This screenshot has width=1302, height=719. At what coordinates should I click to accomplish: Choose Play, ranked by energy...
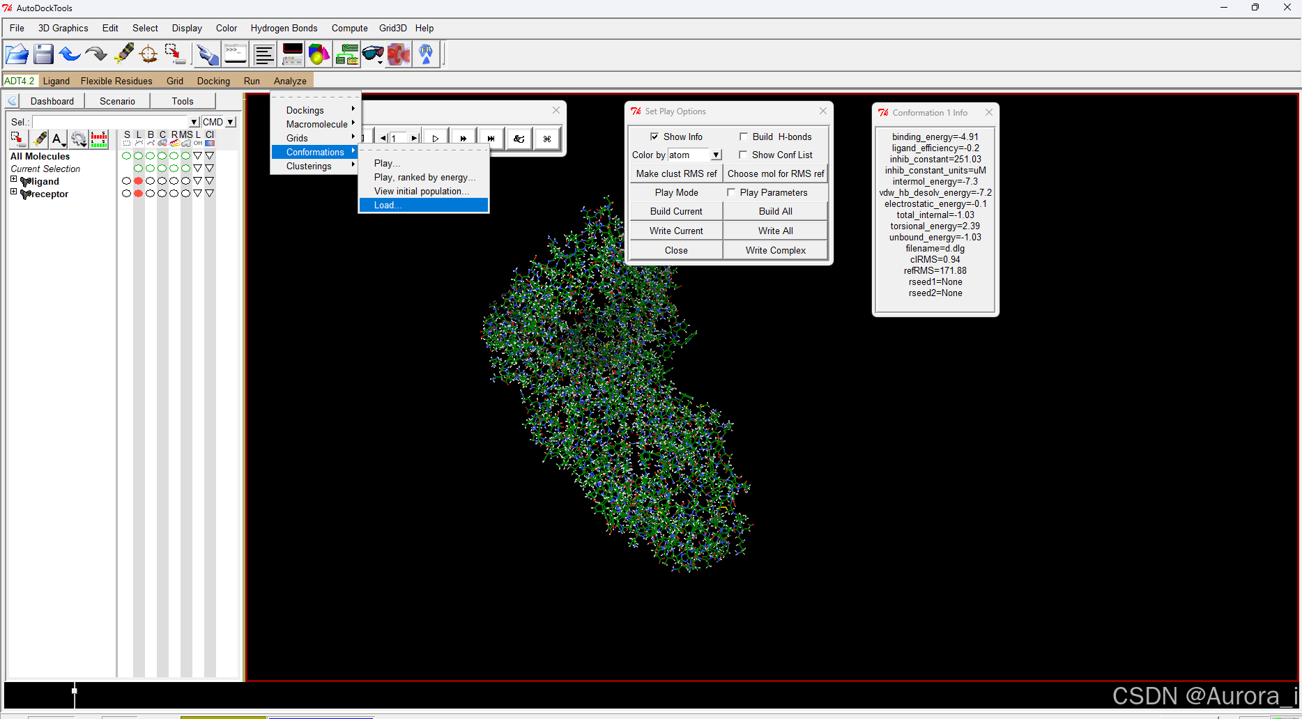coord(423,177)
